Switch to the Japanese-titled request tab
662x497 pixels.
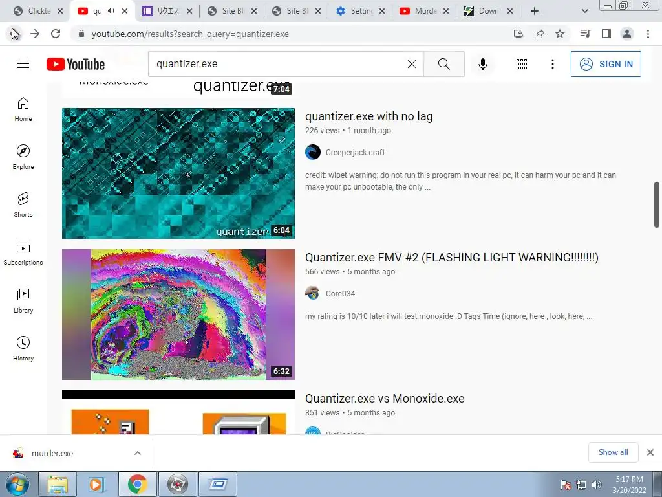coord(167,11)
